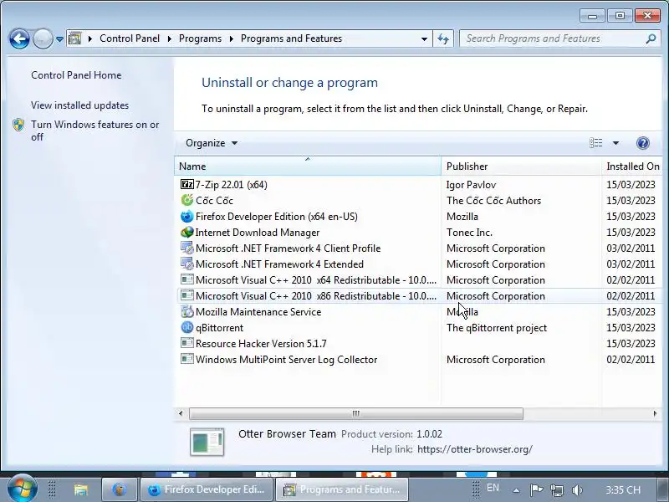Click the Internet Download Manager icon
Image resolution: width=669 pixels, height=502 pixels.
pos(186,233)
